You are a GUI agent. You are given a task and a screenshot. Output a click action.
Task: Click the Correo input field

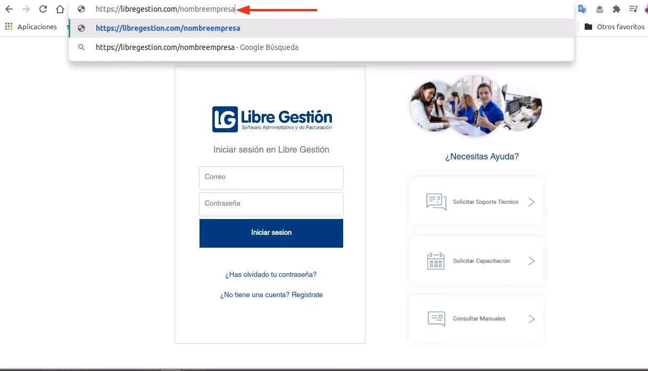pos(271,178)
